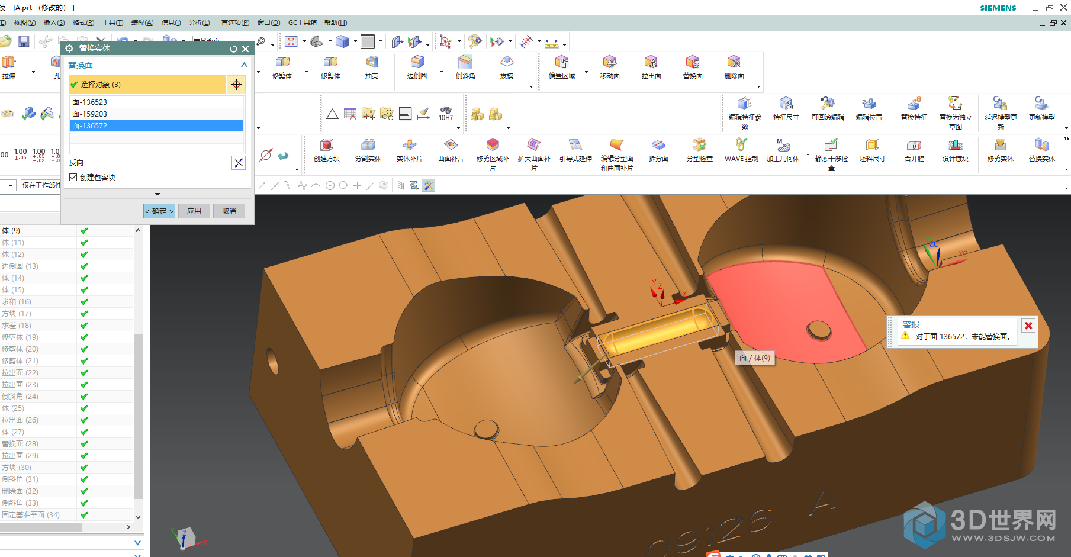Click the 特征尺寸 (Feature Dimension) icon

(x=786, y=104)
